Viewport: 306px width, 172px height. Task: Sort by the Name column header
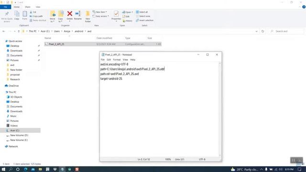pyautogui.click(x=48, y=38)
